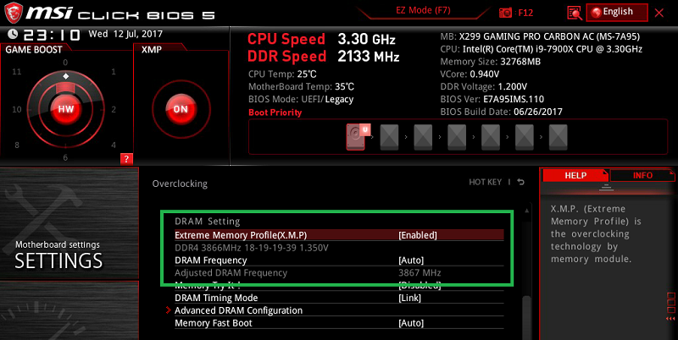Screen dimensions: 678x340
Task: Select the DRAM Timing Mode row
Action: 339,298
